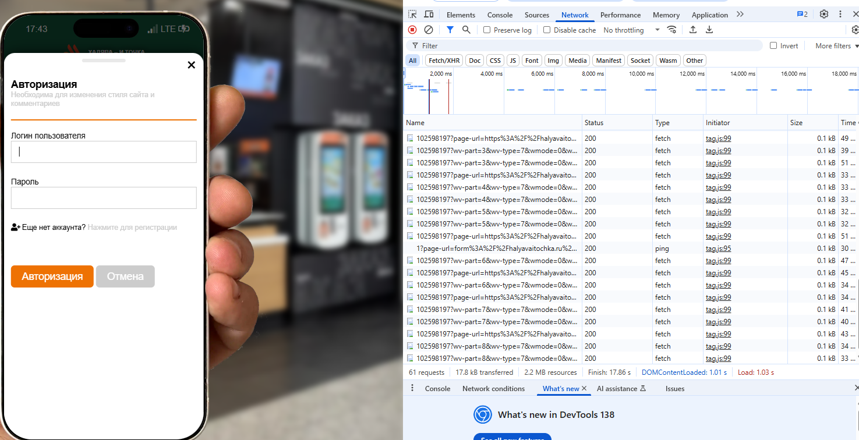
Task: Open the Memory tab
Action: [x=666, y=15]
